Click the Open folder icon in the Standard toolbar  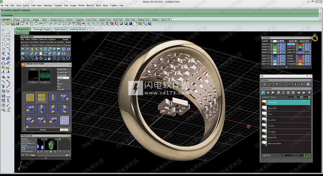(8, 24)
